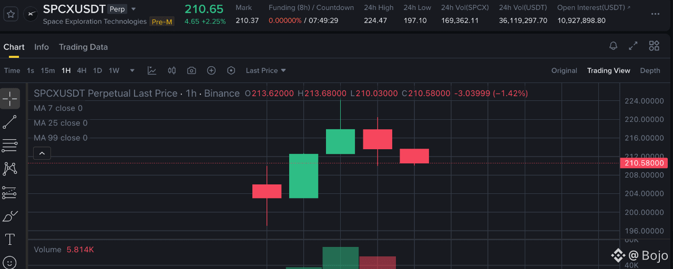The image size is (673, 269).
Task: Click the 200.00000 price scale label
Action: 644,212
